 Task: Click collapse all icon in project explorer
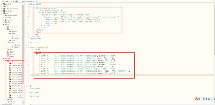14,1
